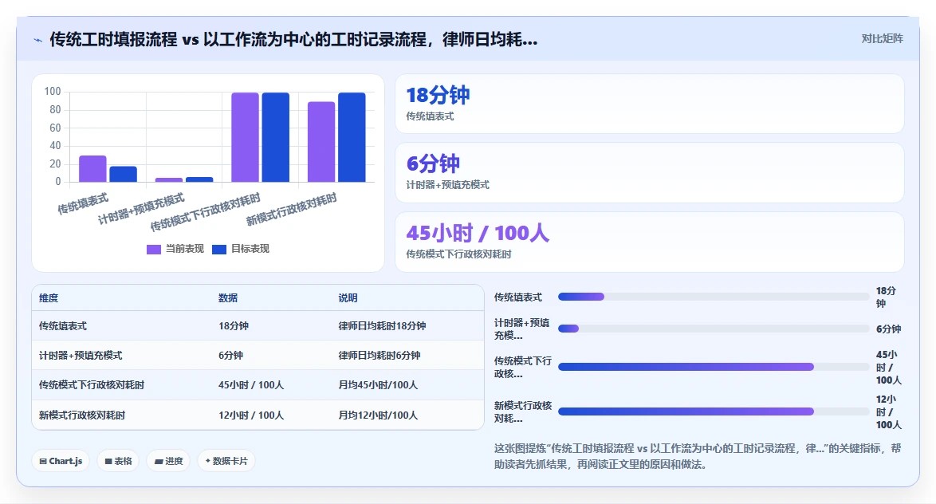Click the 表格 tag chip
936x504 pixels.
(117, 461)
